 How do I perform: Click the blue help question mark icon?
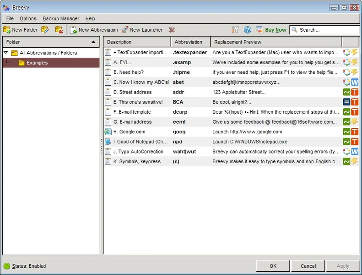248,30
